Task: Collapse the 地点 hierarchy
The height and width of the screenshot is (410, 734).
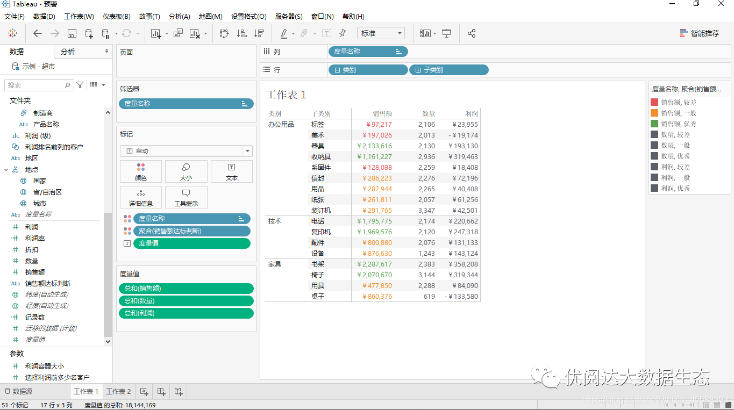Action: click(x=6, y=169)
